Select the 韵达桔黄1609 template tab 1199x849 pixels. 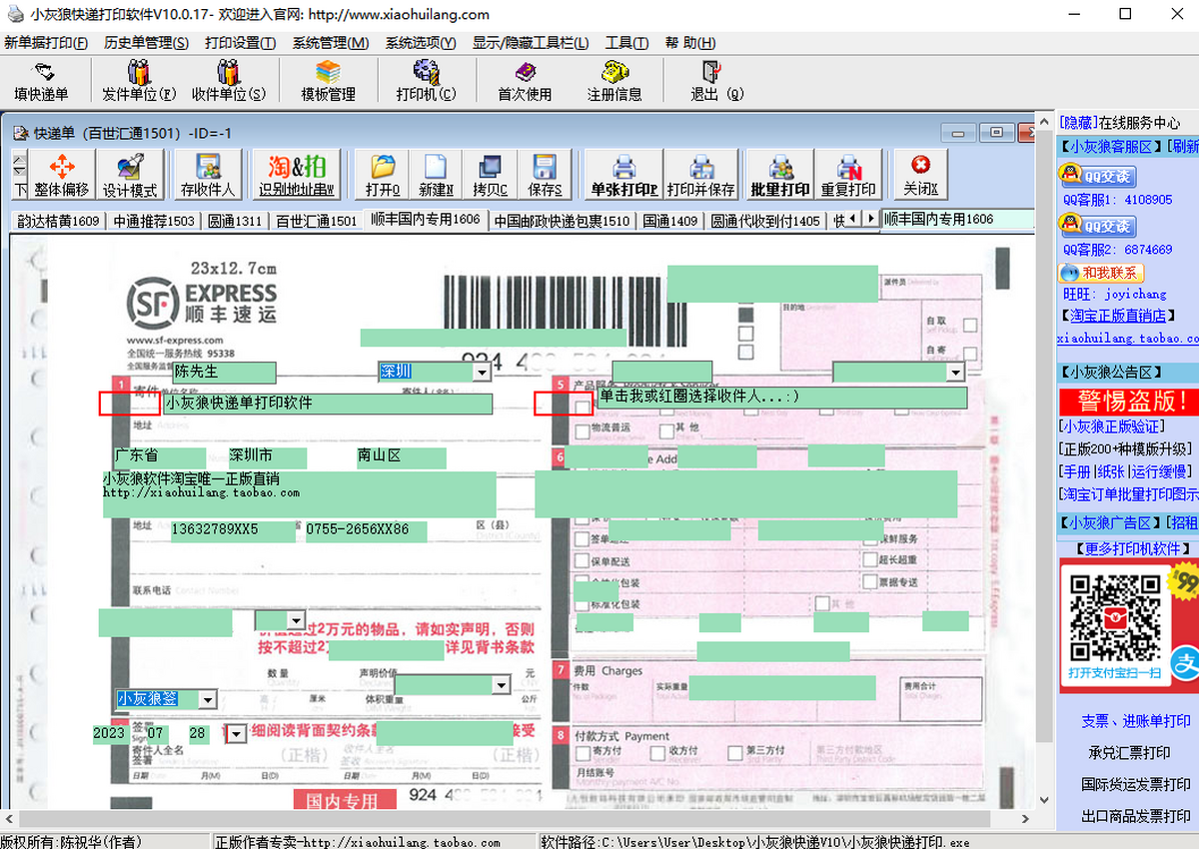click(x=59, y=221)
